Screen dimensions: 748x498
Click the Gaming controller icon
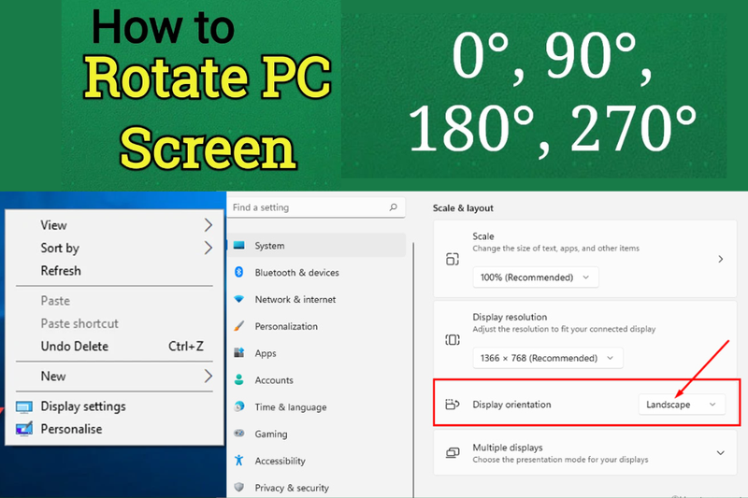point(239,434)
